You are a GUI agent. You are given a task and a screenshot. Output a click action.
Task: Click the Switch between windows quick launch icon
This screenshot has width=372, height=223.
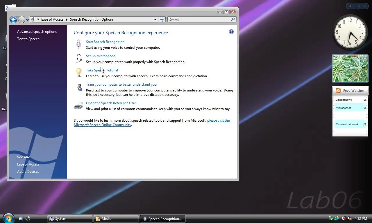tap(28, 218)
